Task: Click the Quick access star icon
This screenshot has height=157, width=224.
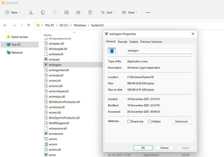Action: (x=8, y=37)
